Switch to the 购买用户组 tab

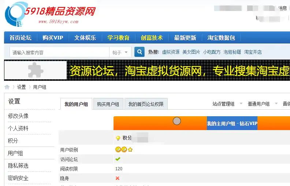(x=108, y=104)
